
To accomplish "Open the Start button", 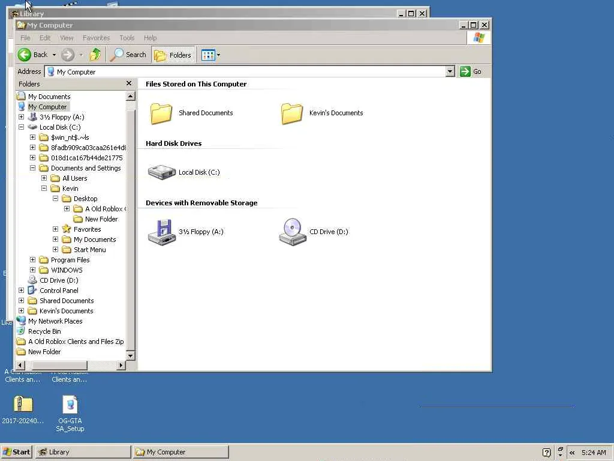I will 16,452.
